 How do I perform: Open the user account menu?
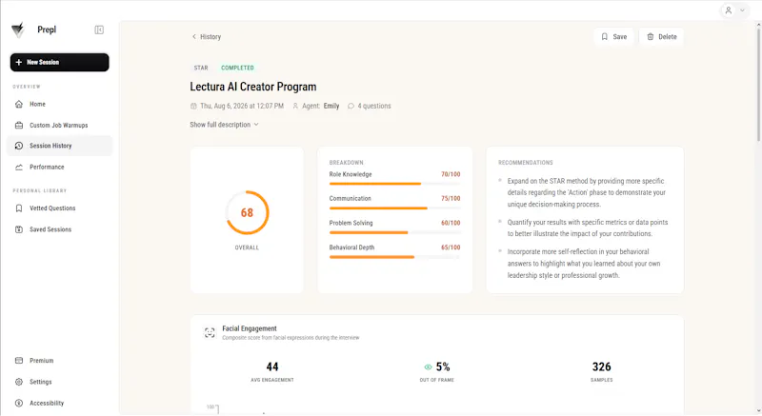tap(733, 10)
